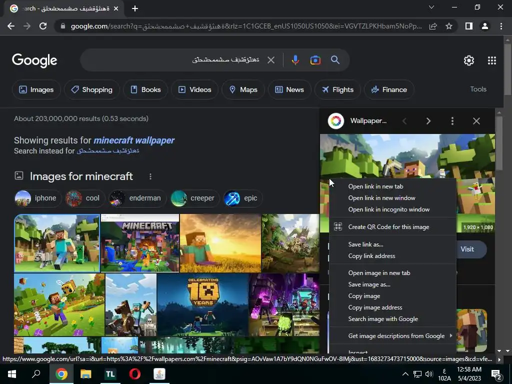Filter images by the iphone chip
Image resolution: width=512 pixels, height=384 pixels.
(38, 198)
